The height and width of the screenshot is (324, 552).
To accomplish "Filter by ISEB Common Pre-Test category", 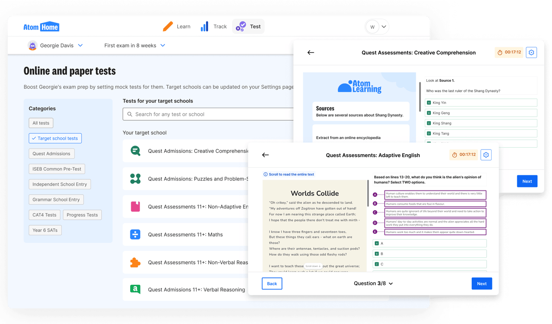I will [x=56, y=169].
